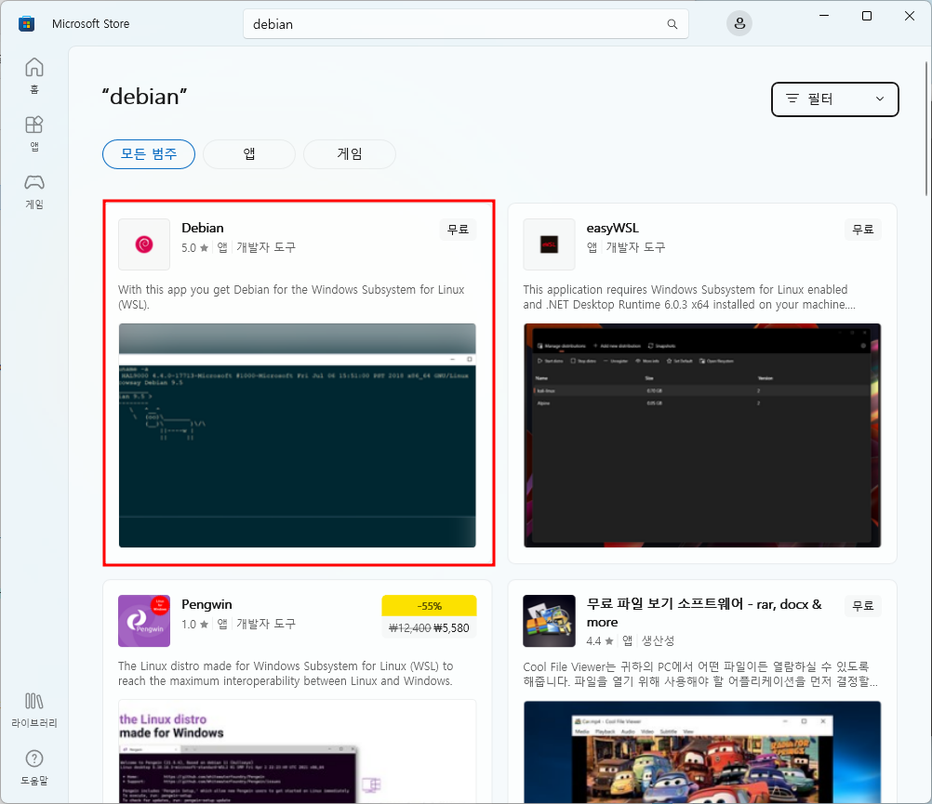This screenshot has width=932, height=804.
Task: Maximize the Microsoft Store window
Action: point(867,16)
